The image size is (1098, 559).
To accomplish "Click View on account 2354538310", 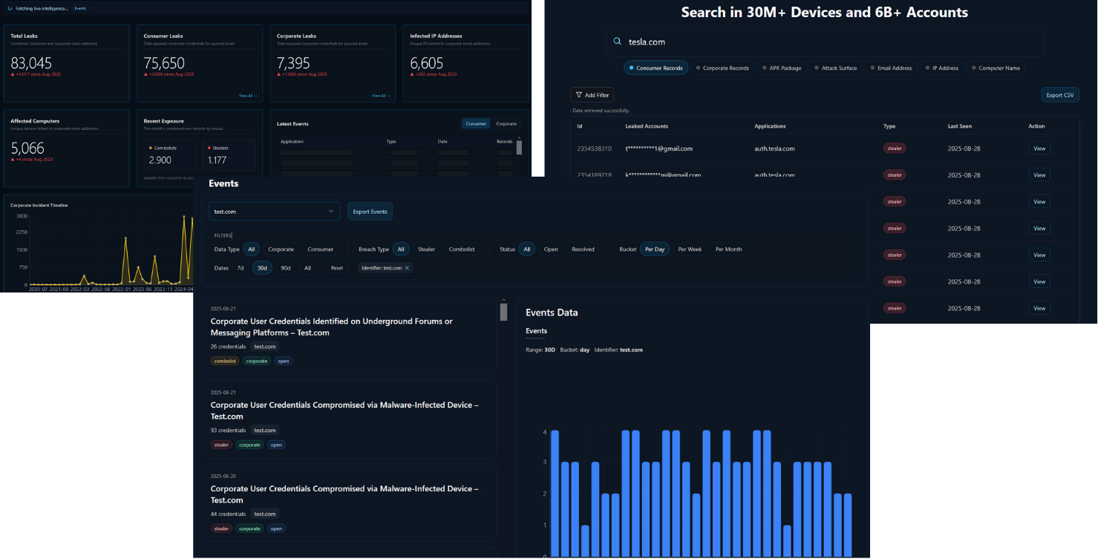I will 1039,148.
